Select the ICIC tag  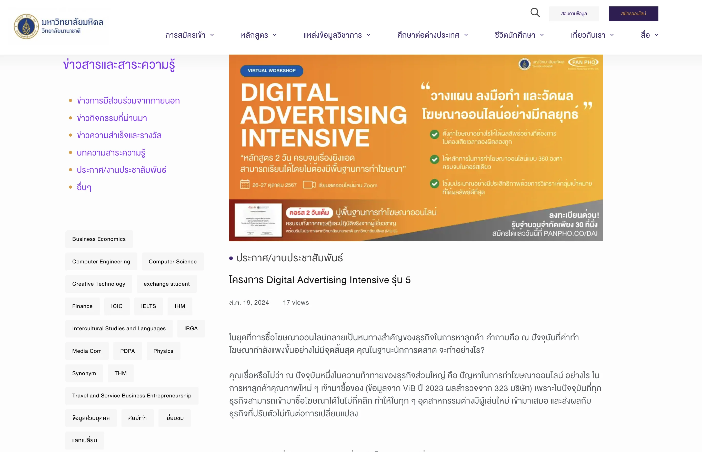[117, 306]
